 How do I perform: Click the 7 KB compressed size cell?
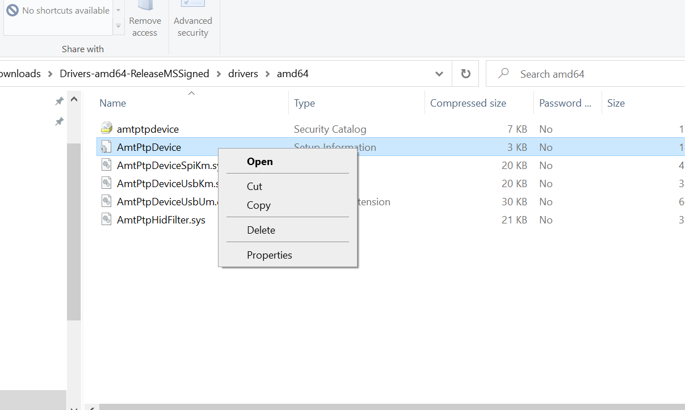coord(517,129)
